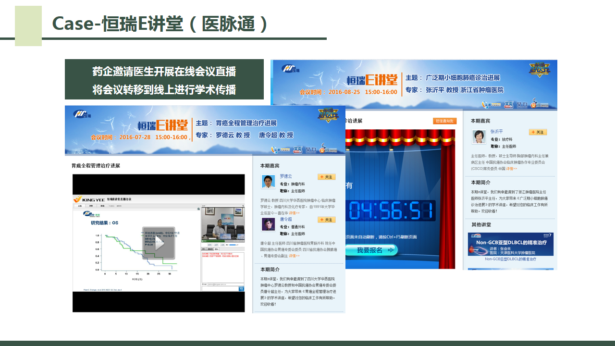Screen dimensions: 615x346
Task: Follow 罗德云 with the 关注 button
Action: (327, 177)
